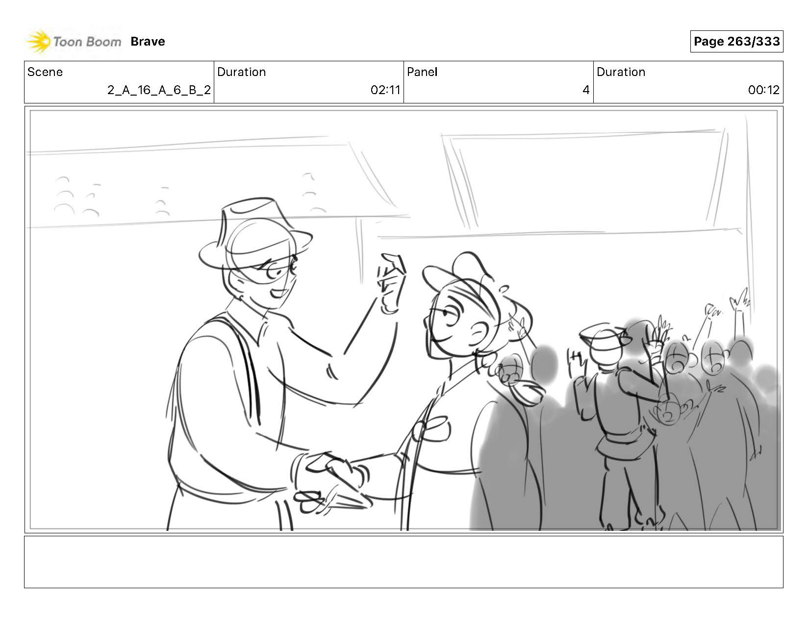Click the 'Panel' header label
This screenshot has height=625, width=809.
(x=422, y=72)
